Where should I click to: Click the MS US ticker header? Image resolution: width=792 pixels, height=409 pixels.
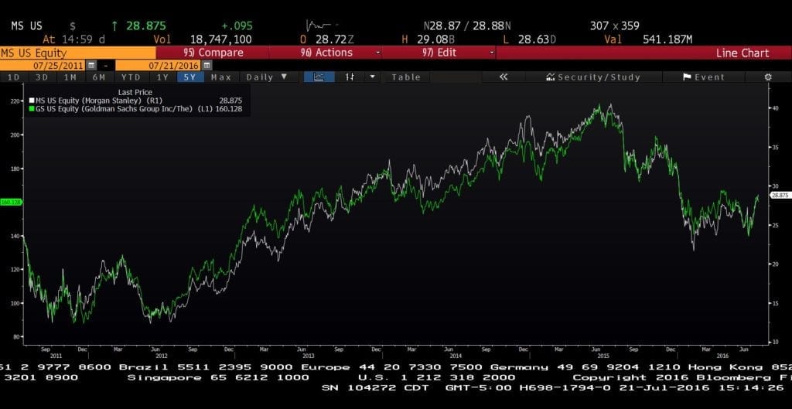pos(27,26)
